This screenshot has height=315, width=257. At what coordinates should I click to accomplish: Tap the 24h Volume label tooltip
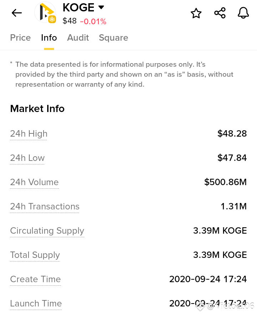(x=34, y=182)
